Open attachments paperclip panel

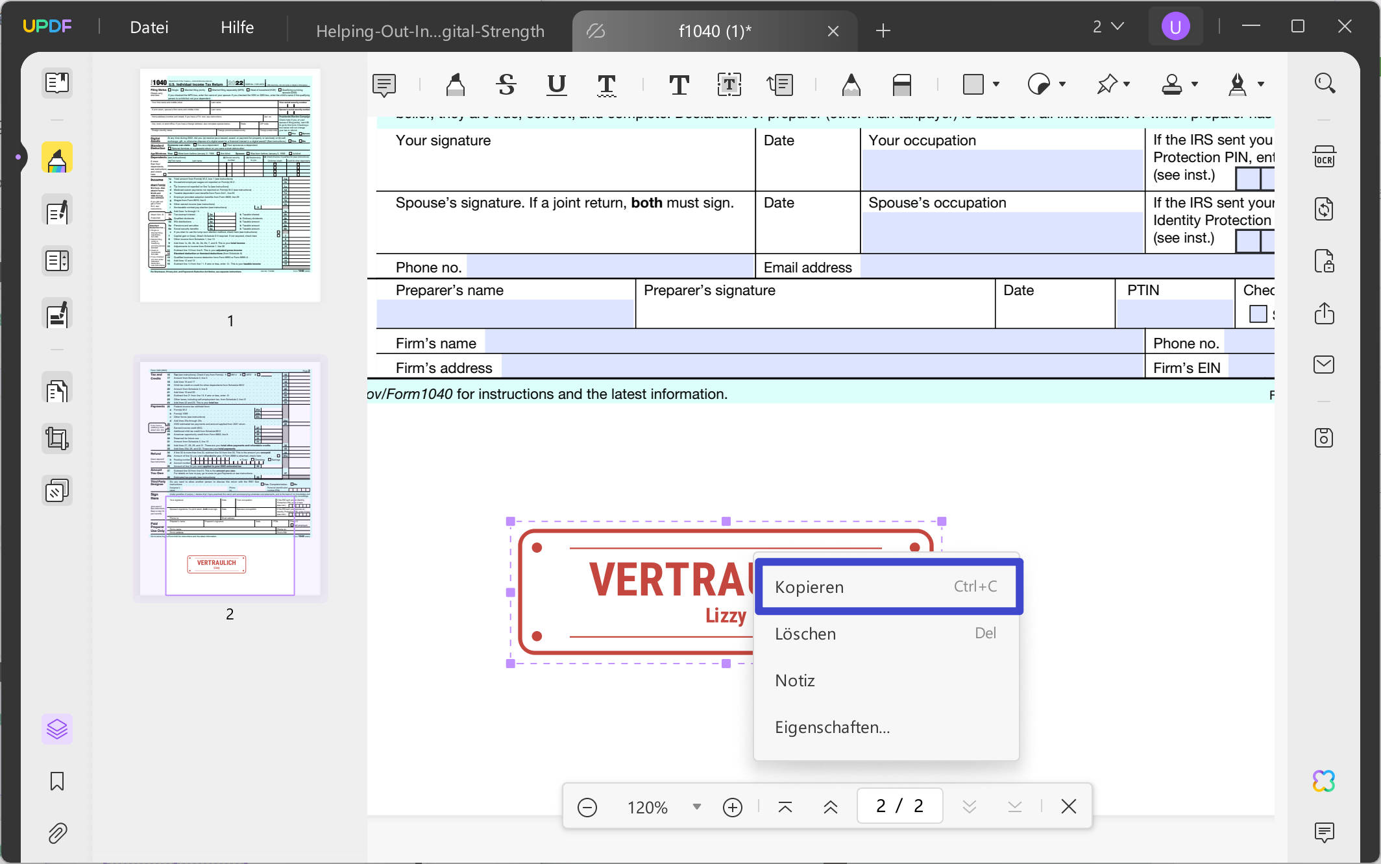(57, 833)
